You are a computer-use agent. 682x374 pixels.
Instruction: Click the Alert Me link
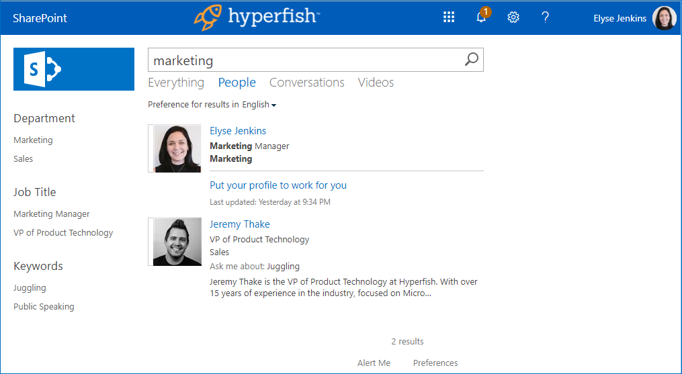[374, 363]
